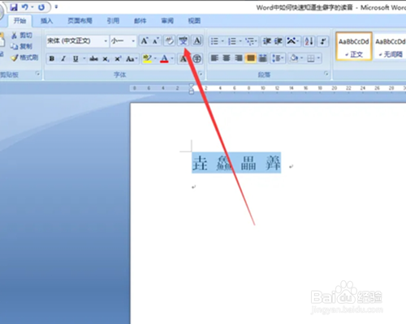Open the Font (字体) dialog launcher
This screenshot has width=406, height=324.
(201, 74)
